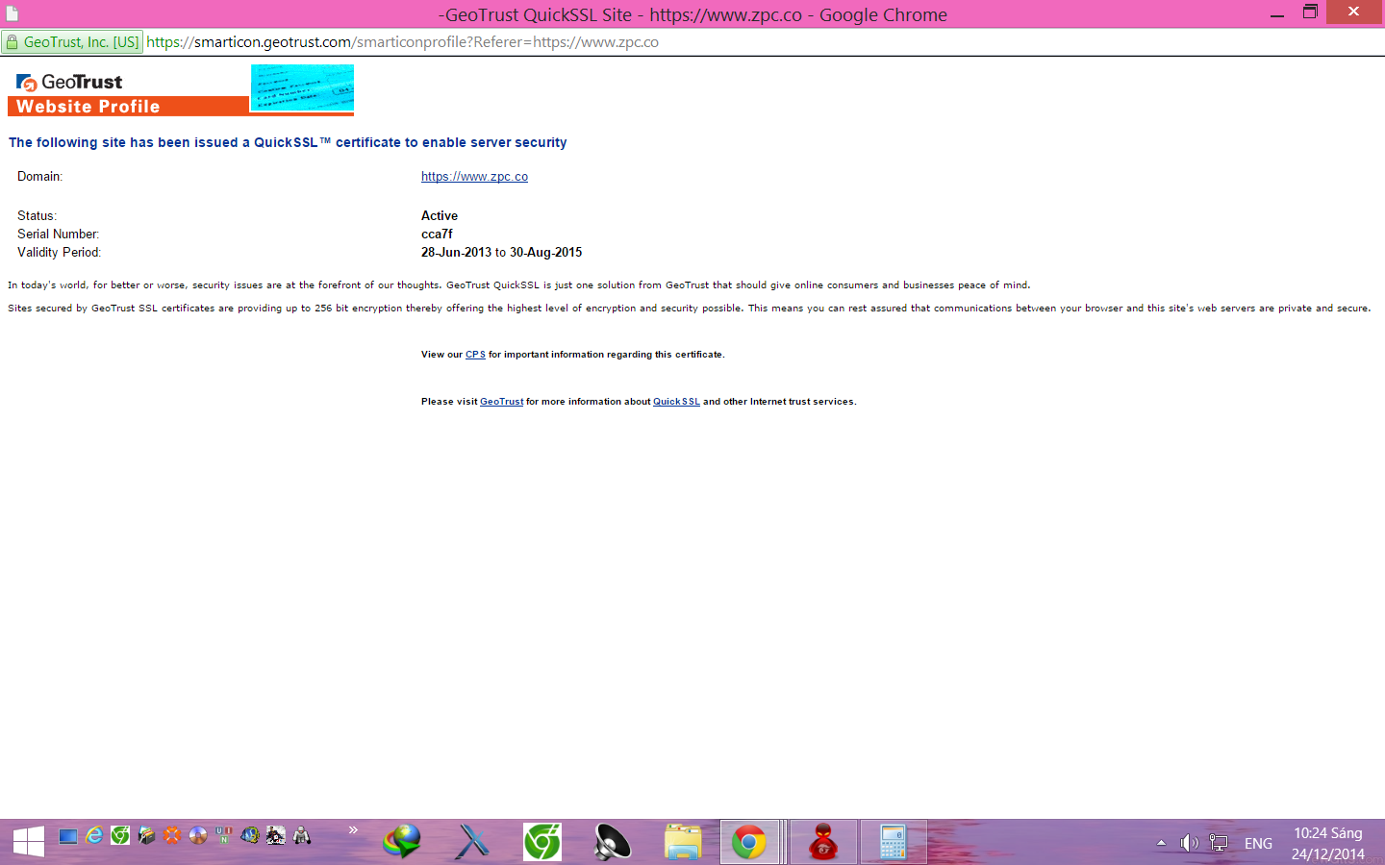Click the Show Desktop quick launch icon
This screenshot has height=865, width=1385.
pos(68,836)
